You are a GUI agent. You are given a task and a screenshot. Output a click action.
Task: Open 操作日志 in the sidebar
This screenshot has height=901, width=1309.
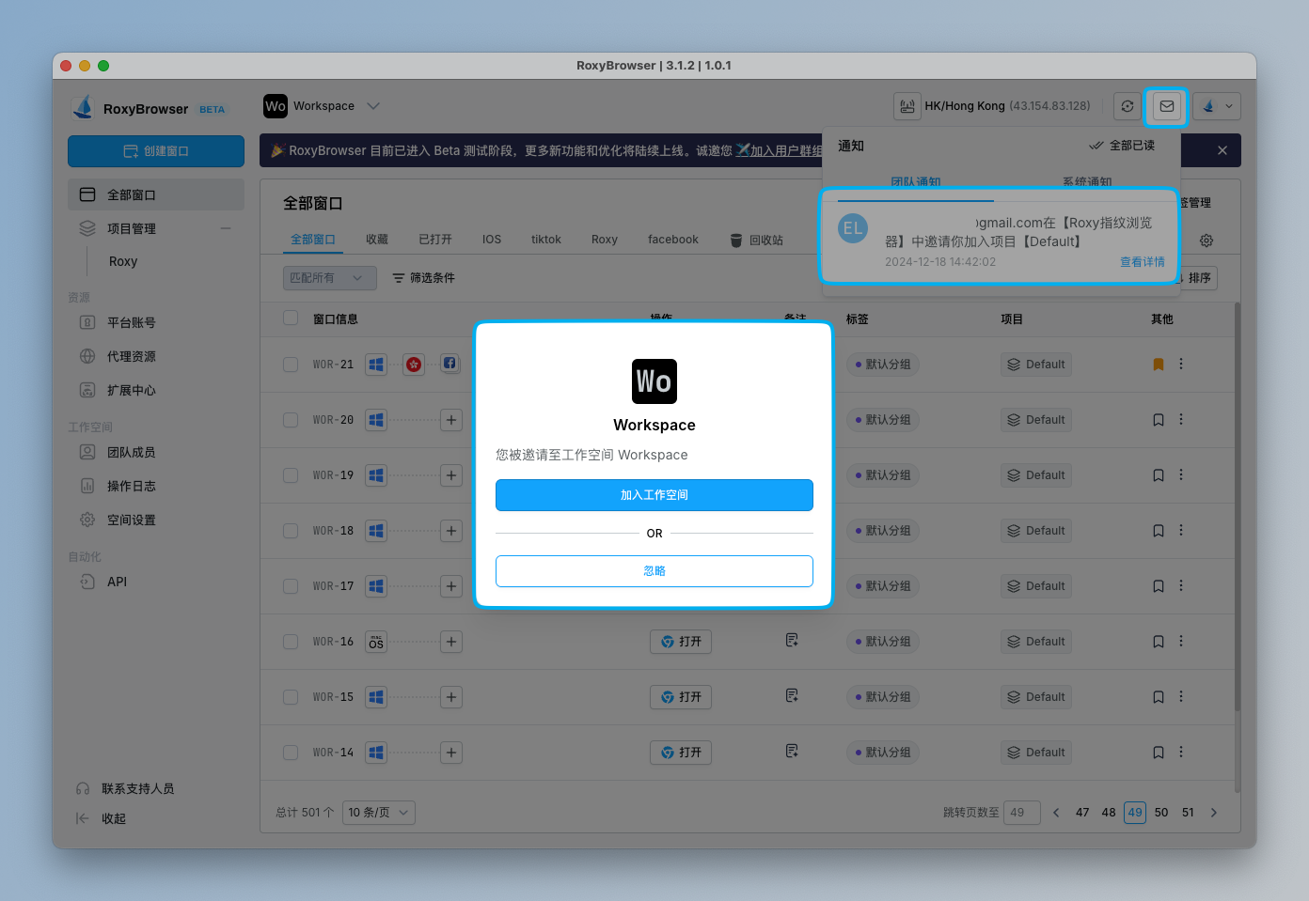point(131,486)
